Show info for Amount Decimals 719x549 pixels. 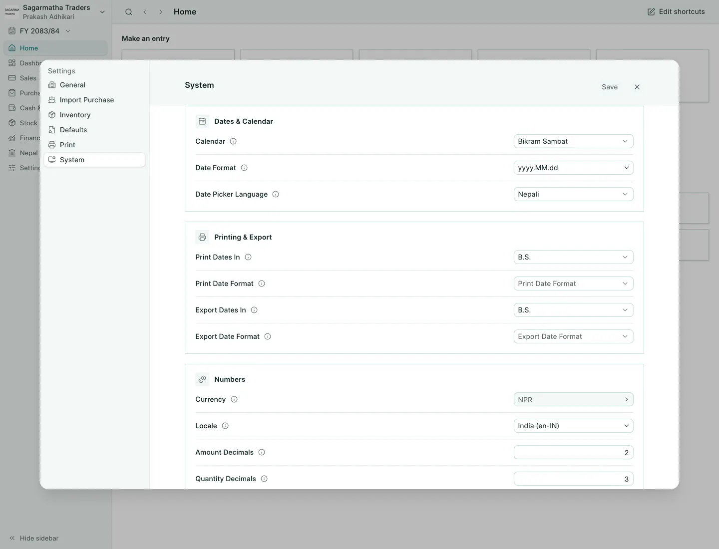pyautogui.click(x=262, y=452)
